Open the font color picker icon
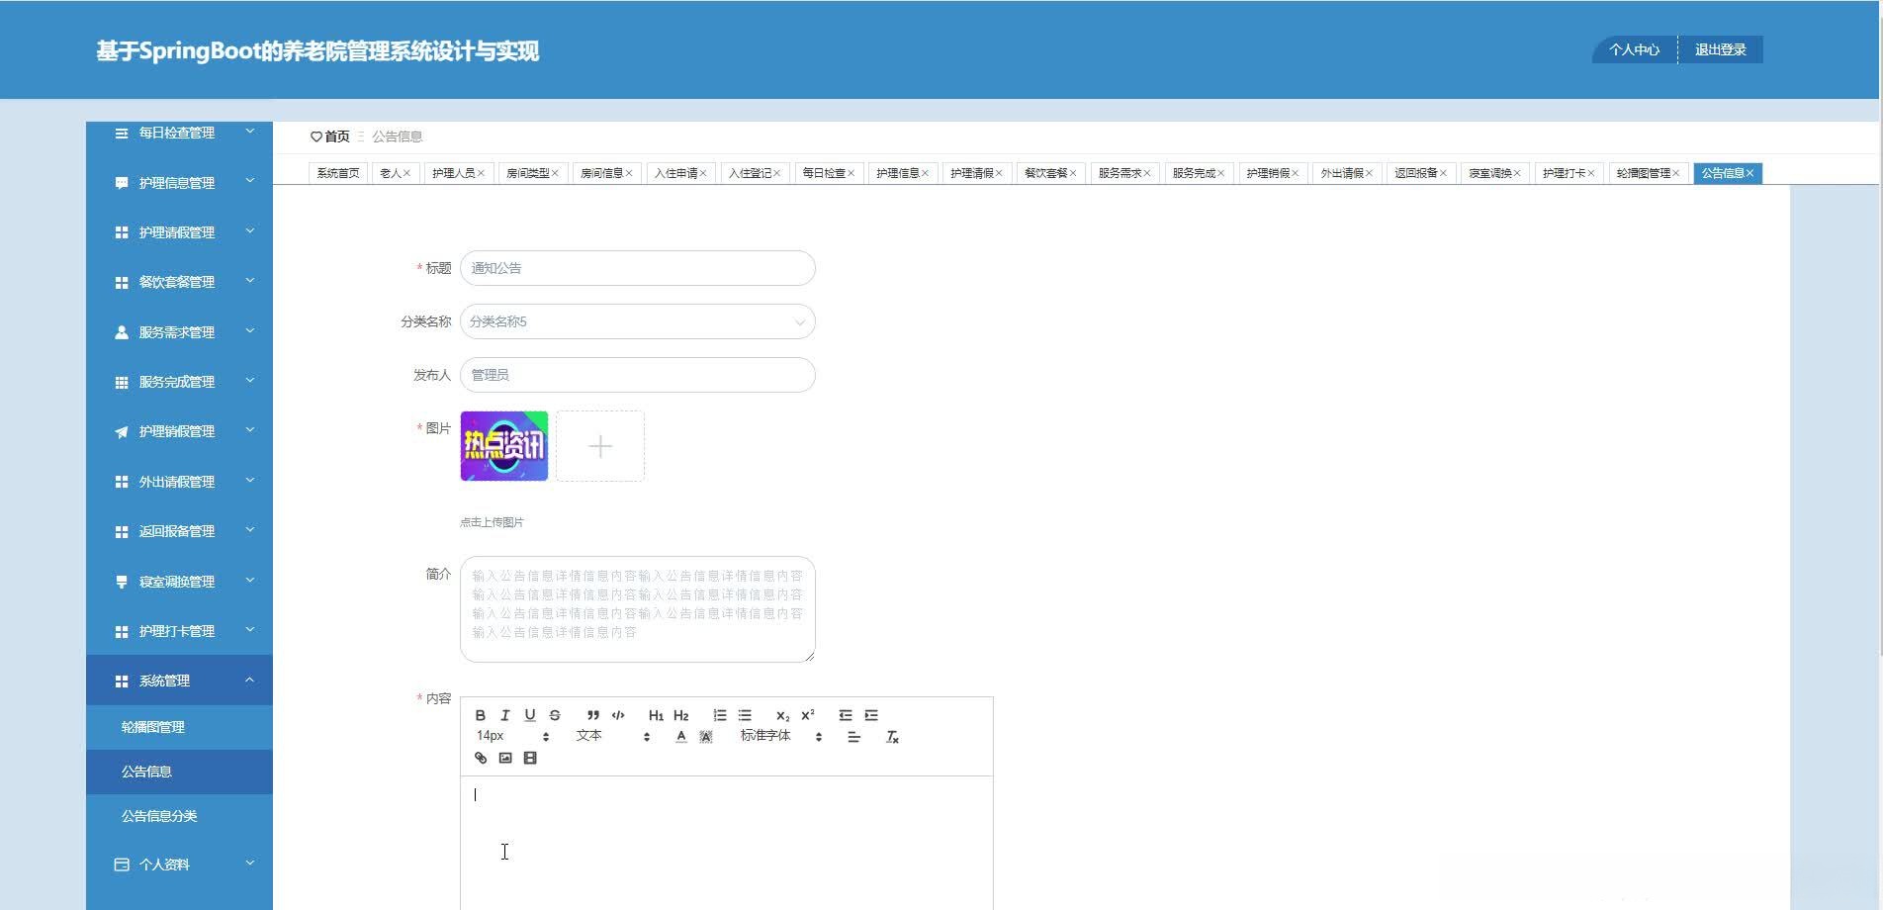This screenshot has height=910, width=1883. 681,736
